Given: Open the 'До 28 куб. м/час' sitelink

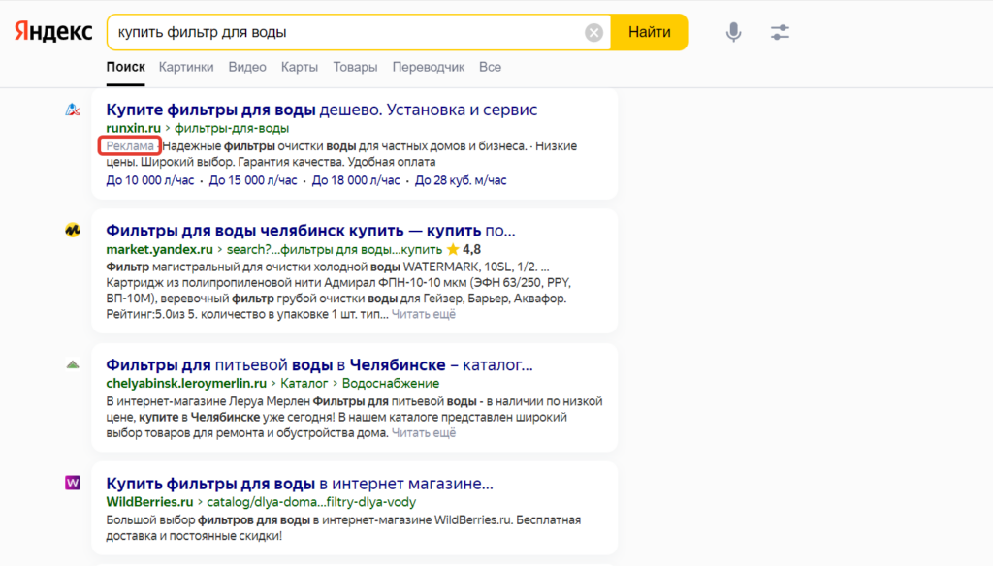Looking at the screenshot, I should [461, 180].
